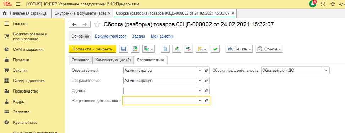Show the ДтКт accounting entries
The image size is (345, 133).
coord(188,49)
